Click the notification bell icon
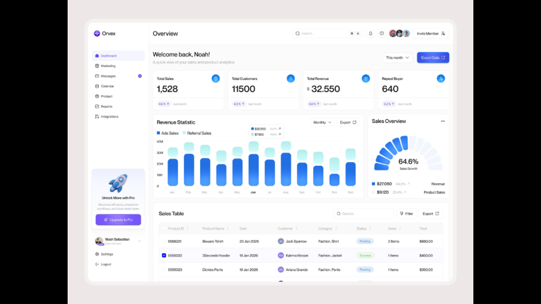Screen dimensions: 541x304 pyautogui.click(x=370, y=33)
